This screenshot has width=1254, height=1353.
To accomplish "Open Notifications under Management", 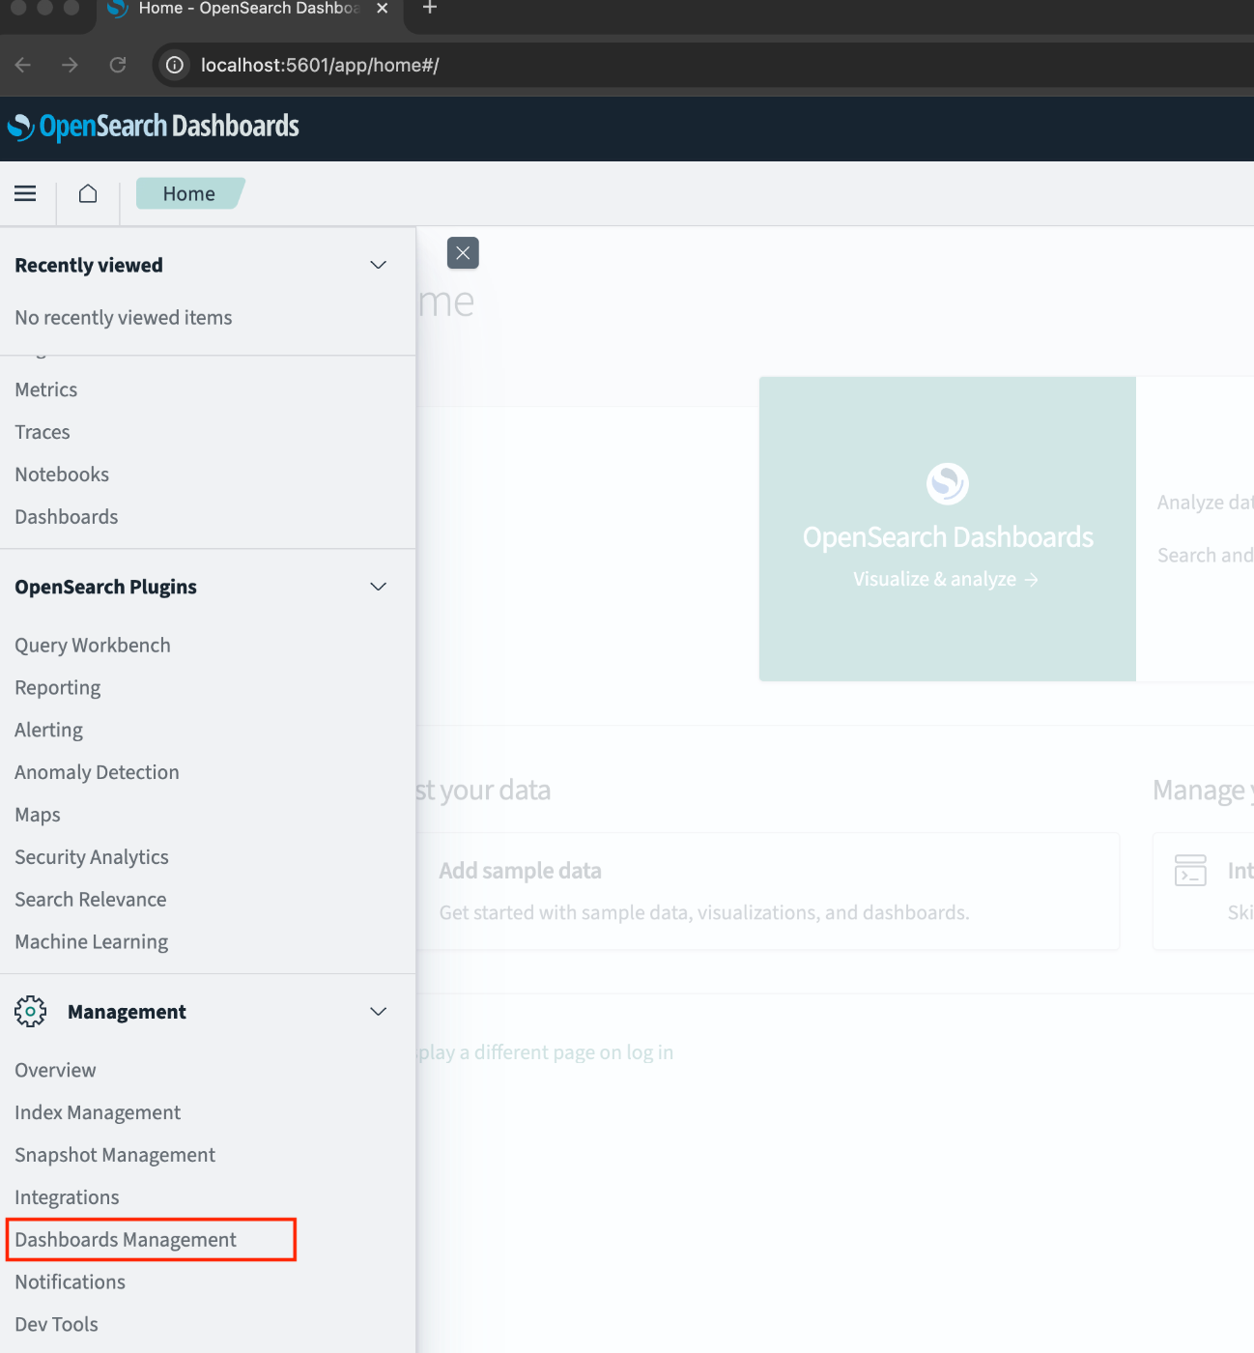I will coord(70,1282).
